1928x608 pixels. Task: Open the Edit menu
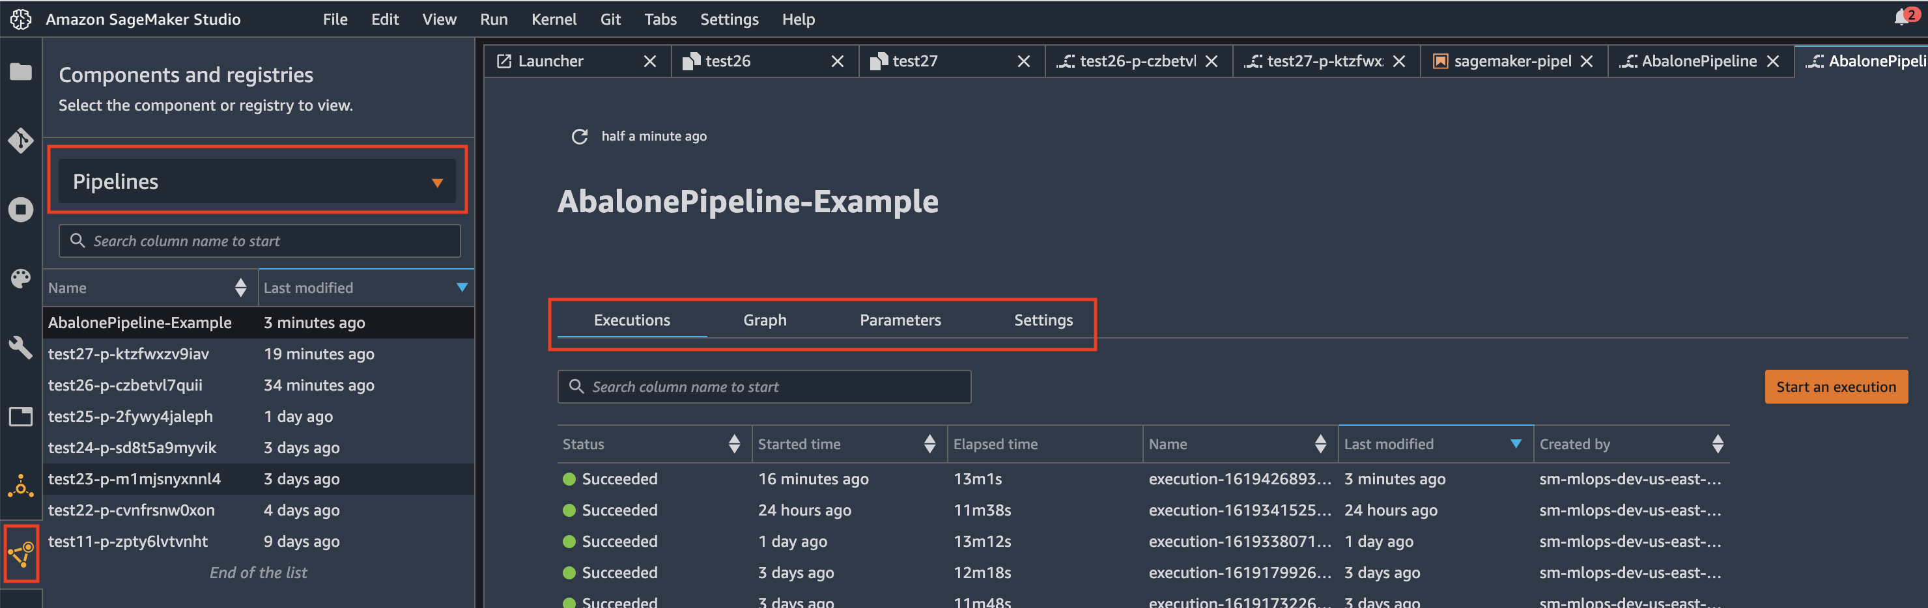pyautogui.click(x=385, y=20)
